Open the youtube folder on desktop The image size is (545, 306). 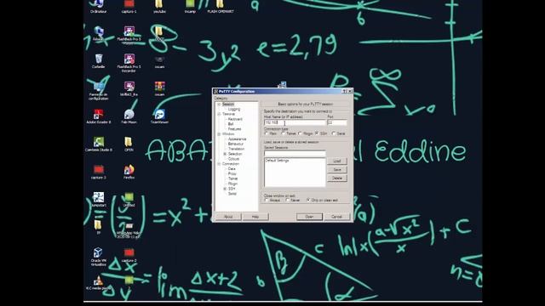(159, 6)
